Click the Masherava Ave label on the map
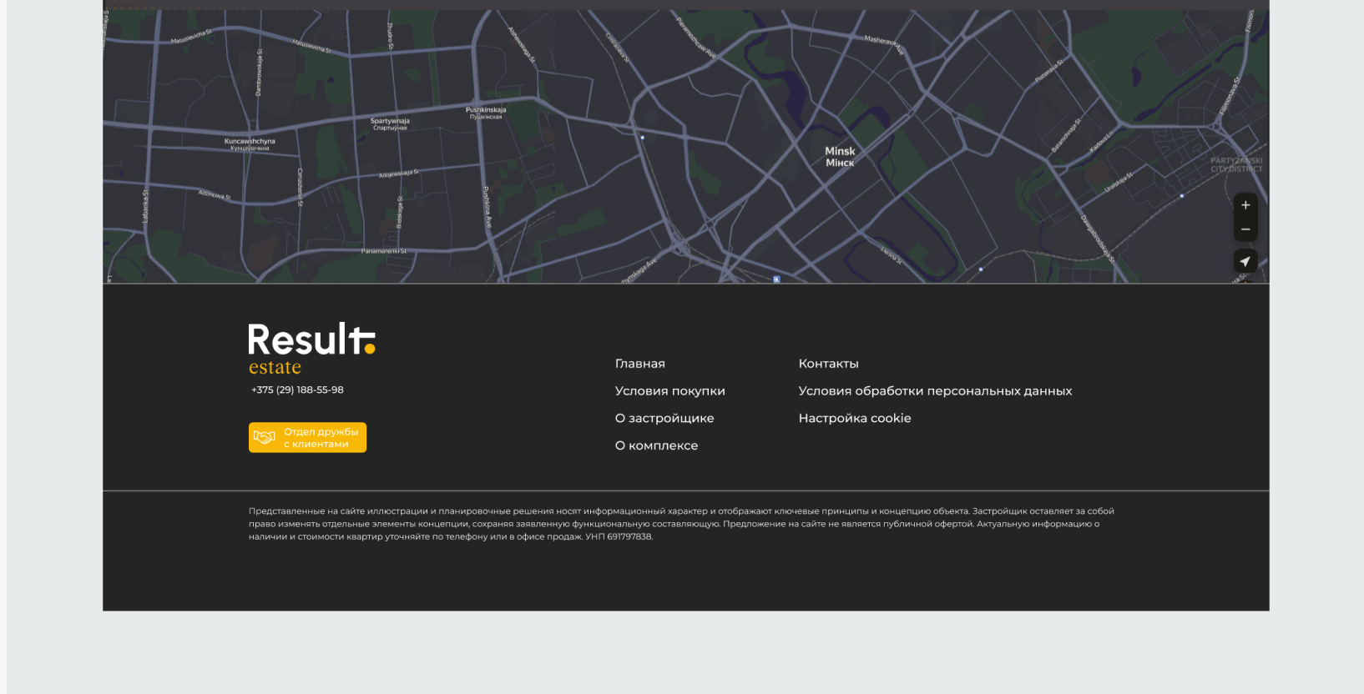 [884, 44]
